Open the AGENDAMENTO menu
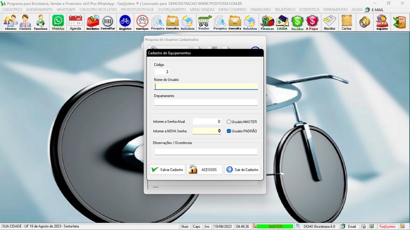This screenshot has width=410, height=230. click(39, 9)
